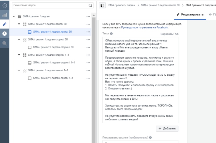Click the search magnifier icon in search box

[90, 5]
